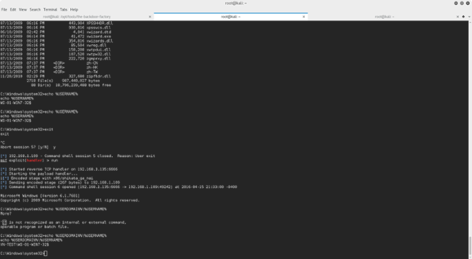The image size is (472, 259).
Task: Open the Search menu
Action: pos(35,9)
